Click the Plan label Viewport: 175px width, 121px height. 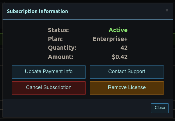55,39
